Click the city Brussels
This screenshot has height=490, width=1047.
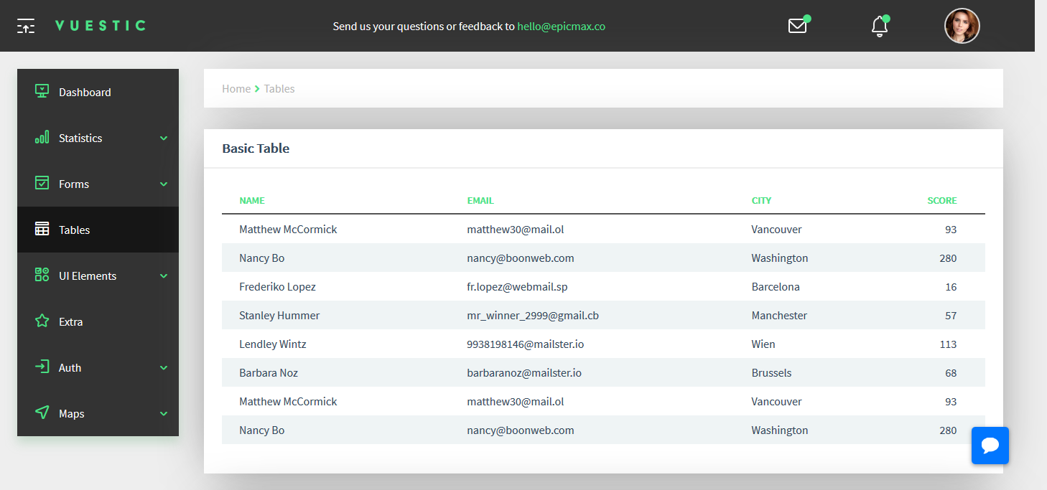point(771,373)
